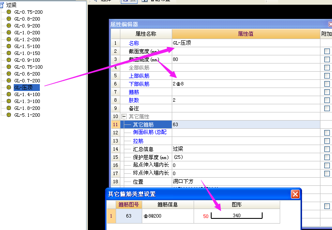Click gear icon beside GL-0.6-200

(9, 74)
